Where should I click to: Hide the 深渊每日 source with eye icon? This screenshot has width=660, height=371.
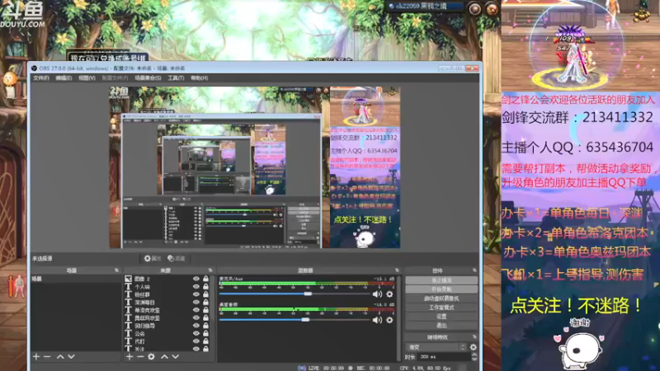196,302
